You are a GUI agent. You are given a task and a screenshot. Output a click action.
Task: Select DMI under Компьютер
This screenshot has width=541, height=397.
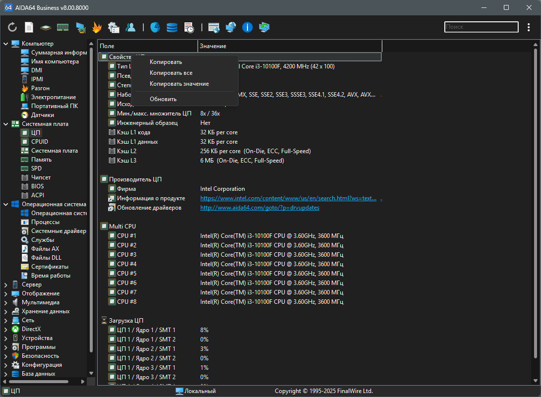[x=37, y=70]
